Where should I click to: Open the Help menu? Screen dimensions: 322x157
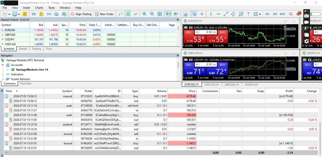coord(78,8)
